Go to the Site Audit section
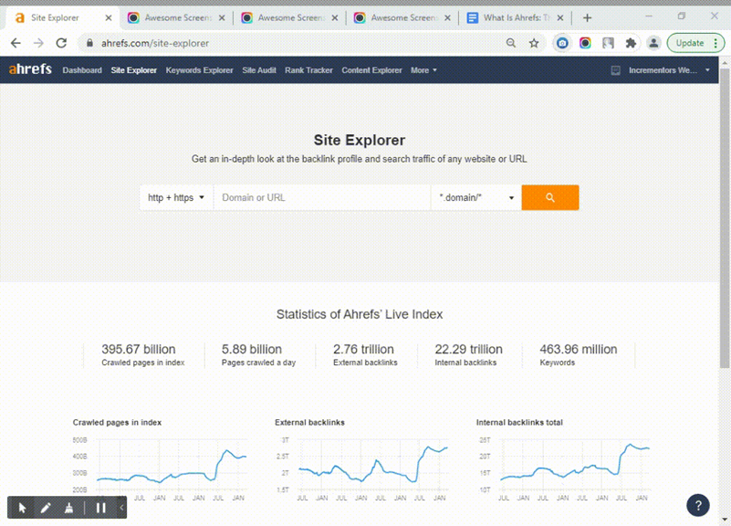The height and width of the screenshot is (526, 731). click(x=258, y=69)
